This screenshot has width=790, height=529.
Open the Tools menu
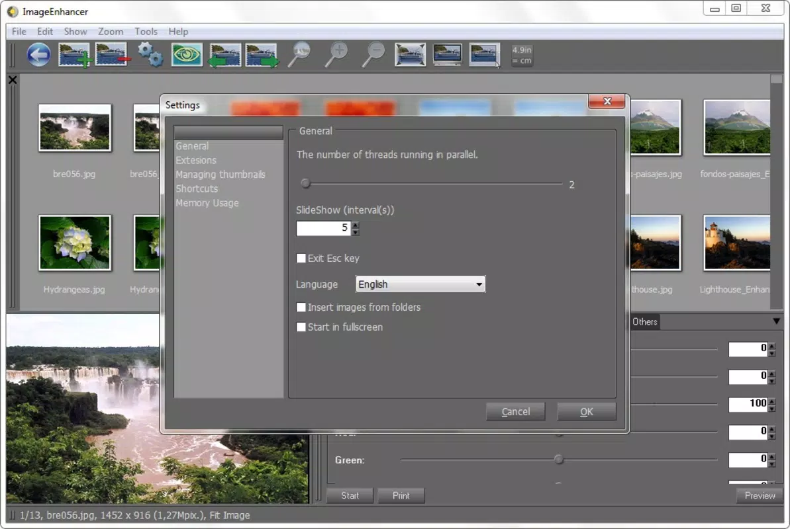coord(146,31)
